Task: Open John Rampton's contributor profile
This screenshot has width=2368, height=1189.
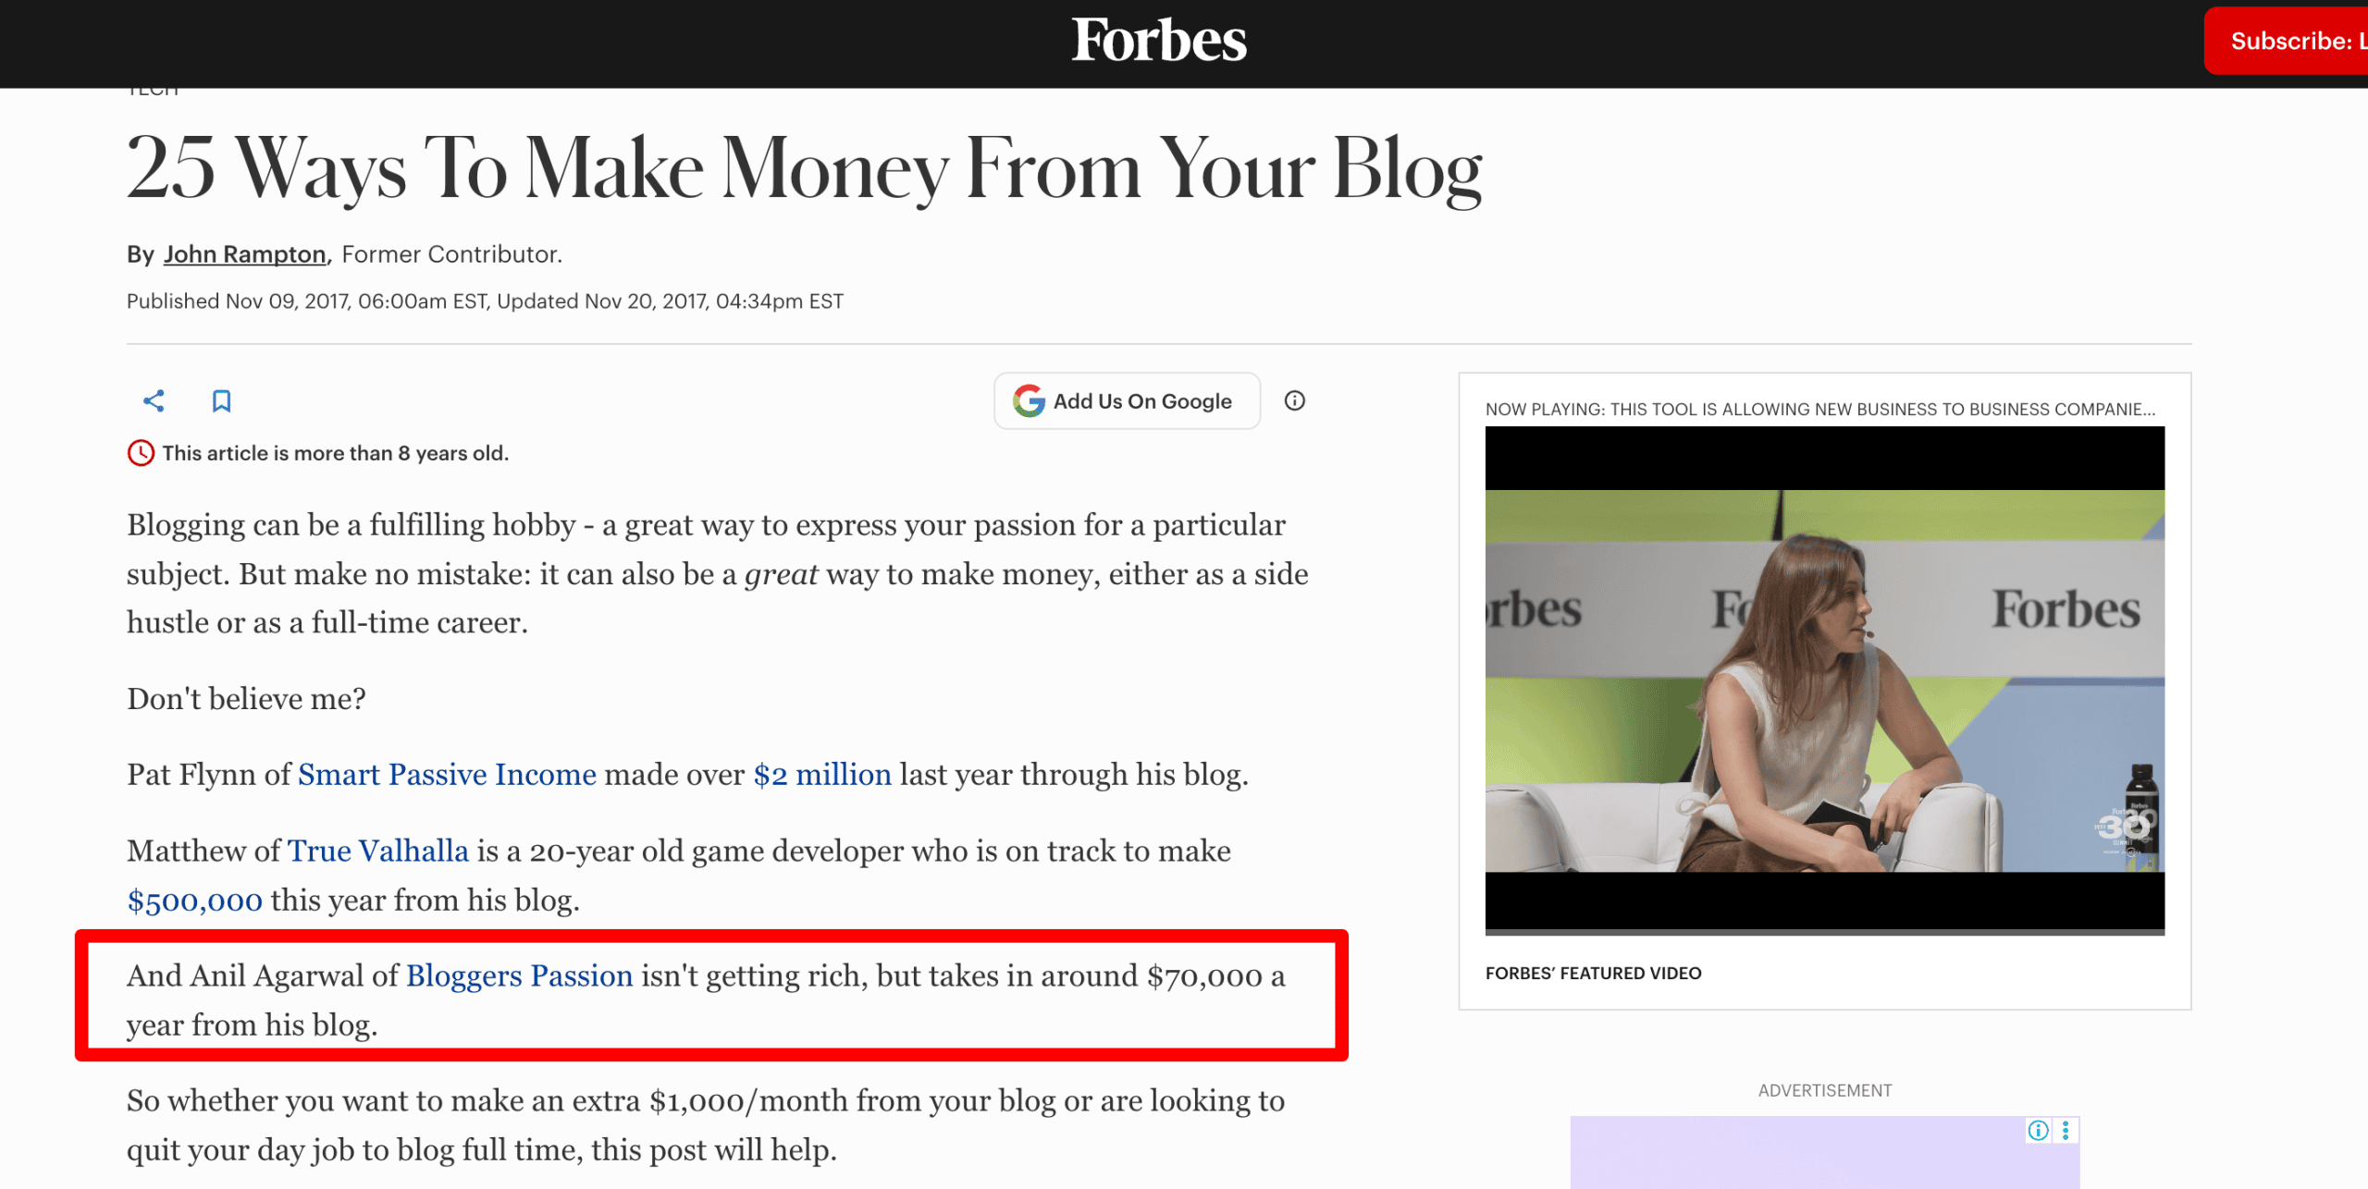Action: tap(244, 253)
